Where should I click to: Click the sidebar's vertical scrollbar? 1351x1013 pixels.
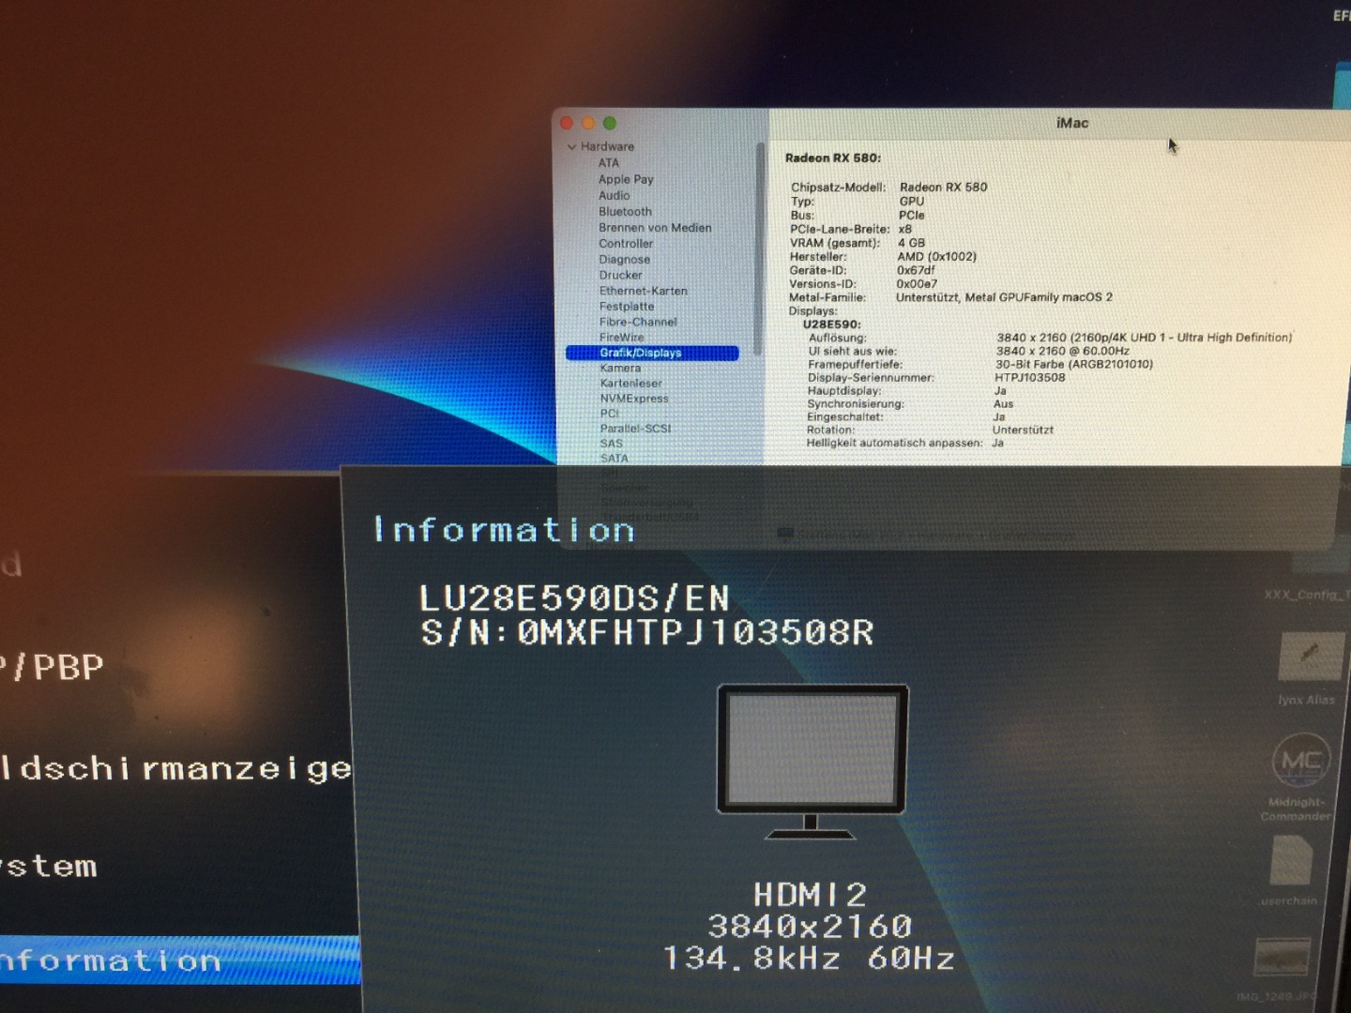click(757, 249)
